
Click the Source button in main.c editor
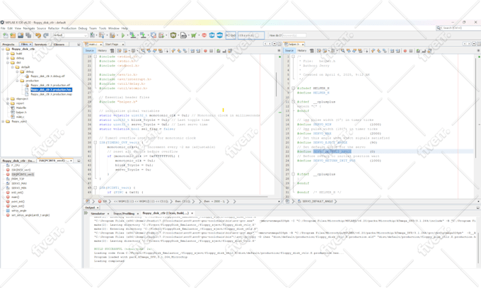click(x=90, y=51)
